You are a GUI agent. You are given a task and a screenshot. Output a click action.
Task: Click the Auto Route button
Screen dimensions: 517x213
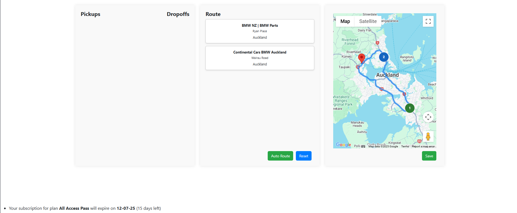(x=280, y=156)
